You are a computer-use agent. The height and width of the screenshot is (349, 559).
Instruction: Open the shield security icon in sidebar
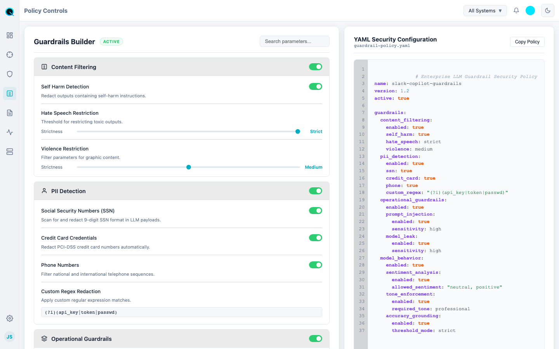[x=10, y=74]
